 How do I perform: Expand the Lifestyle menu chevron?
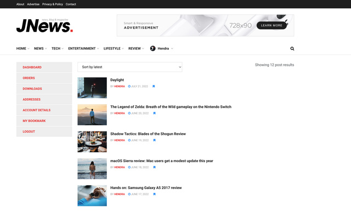(123, 49)
